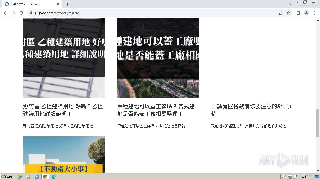This screenshot has height=180, width=320.
Task: Open 甲種建地可以蓋工廠嗎 article thumbnail
Action: coord(158,58)
